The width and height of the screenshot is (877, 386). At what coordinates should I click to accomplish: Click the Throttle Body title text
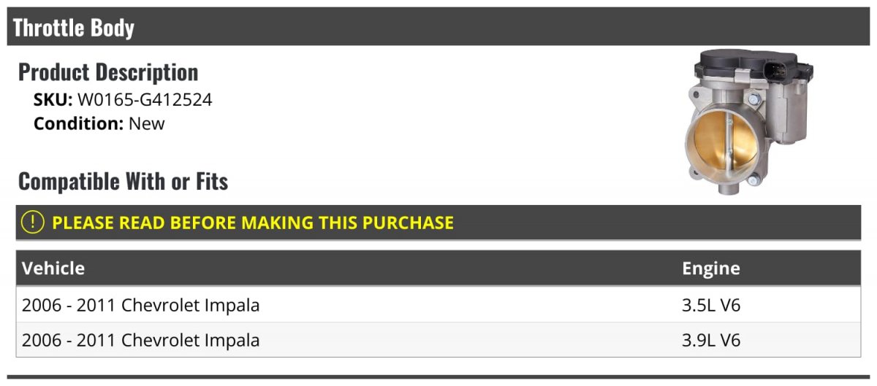pos(74,28)
